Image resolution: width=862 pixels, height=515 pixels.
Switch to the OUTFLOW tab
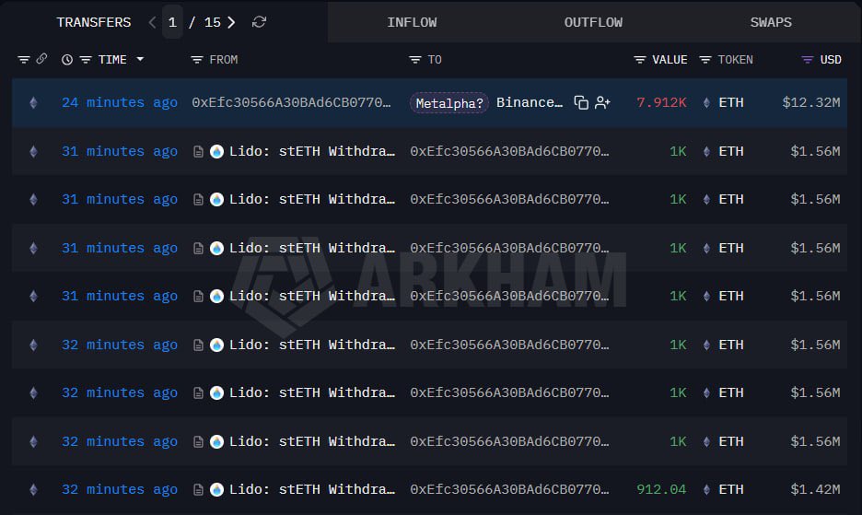(593, 22)
